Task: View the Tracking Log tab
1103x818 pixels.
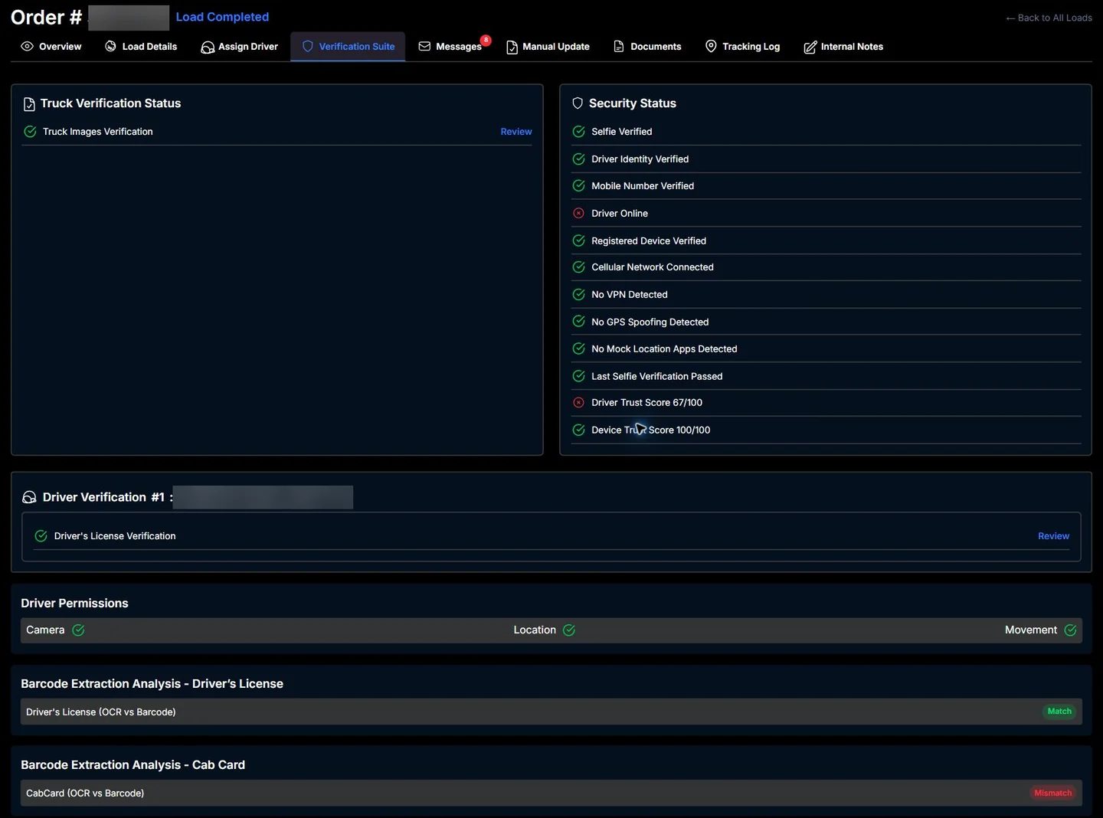Action: coord(742,47)
